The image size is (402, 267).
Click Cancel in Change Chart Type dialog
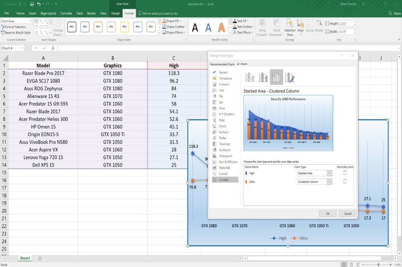coord(347,213)
